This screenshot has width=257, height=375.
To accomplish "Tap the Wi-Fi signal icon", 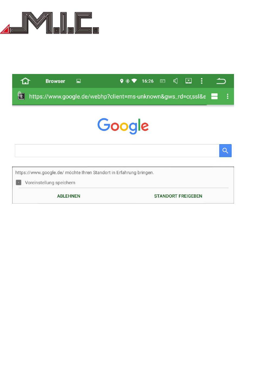I will pos(134,81).
